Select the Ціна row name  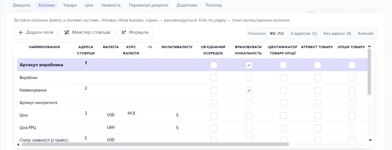tap(24, 115)
